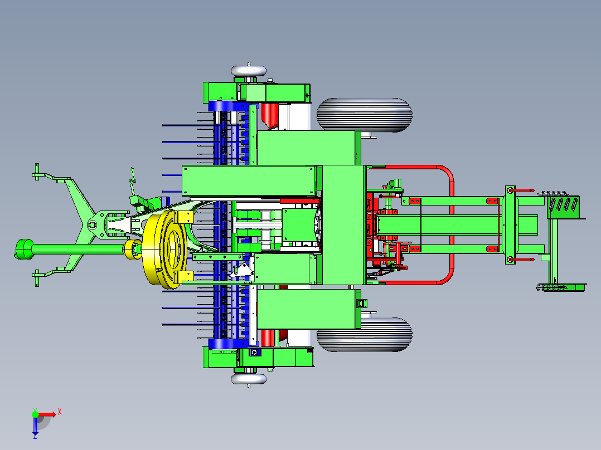
Task: Select the upper large ribbed tire
Action: coord(364,115)
